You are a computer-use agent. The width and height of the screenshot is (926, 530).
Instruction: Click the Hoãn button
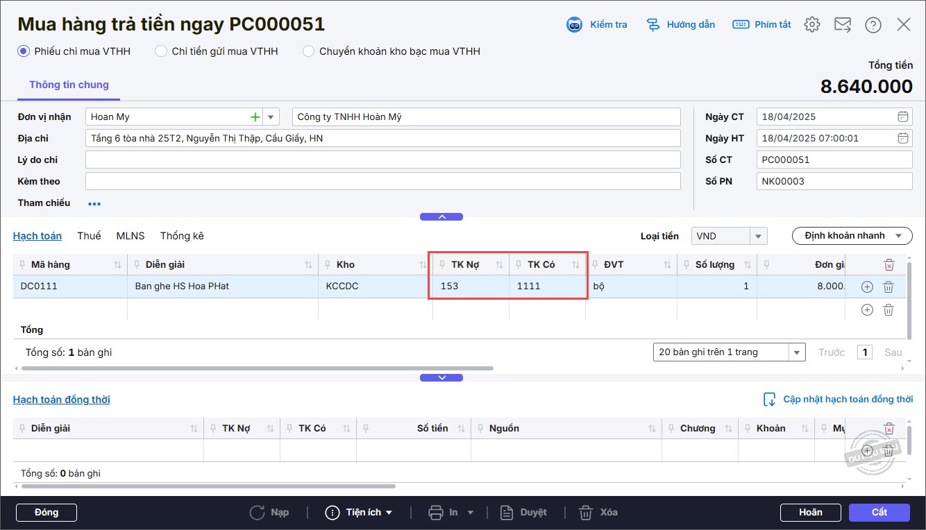point(810,513)
